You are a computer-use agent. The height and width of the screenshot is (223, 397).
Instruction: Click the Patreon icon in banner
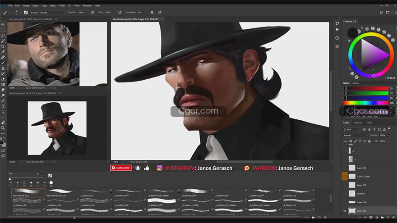(x=247, y=168)
